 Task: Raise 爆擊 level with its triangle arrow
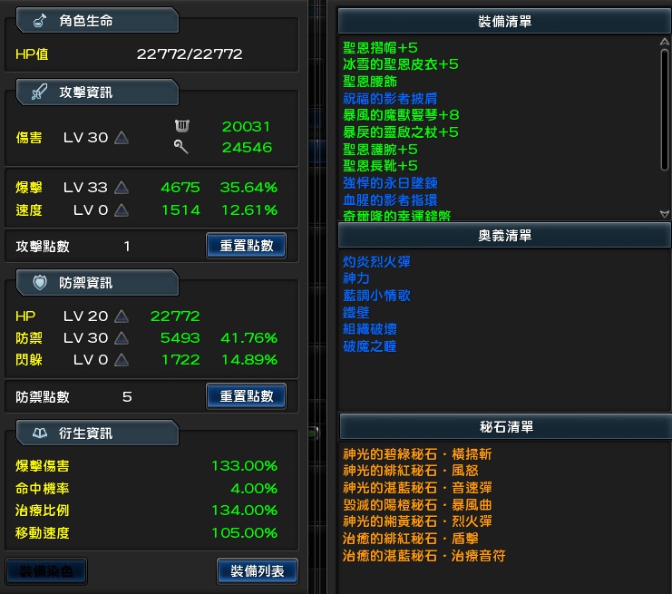(x=121, y=188)
